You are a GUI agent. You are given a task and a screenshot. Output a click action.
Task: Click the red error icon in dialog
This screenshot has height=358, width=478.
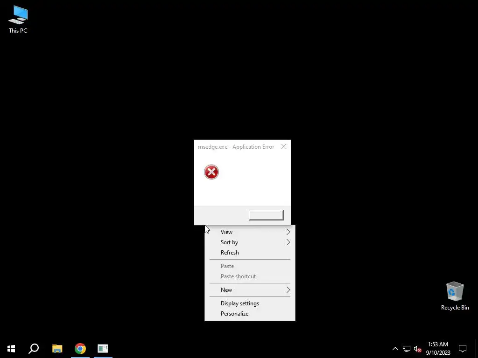pyautogui.click(x=211, y=172)
